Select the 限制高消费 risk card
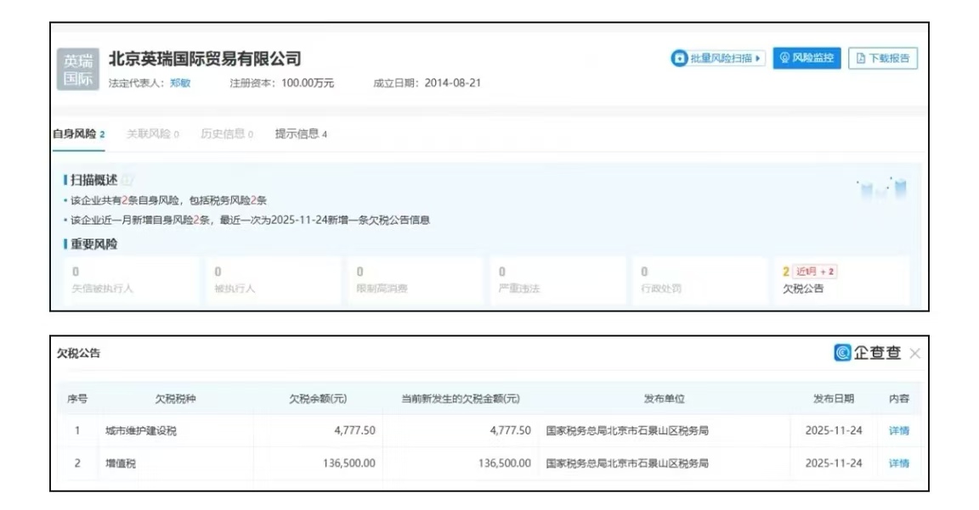 [x=415, y=281]
